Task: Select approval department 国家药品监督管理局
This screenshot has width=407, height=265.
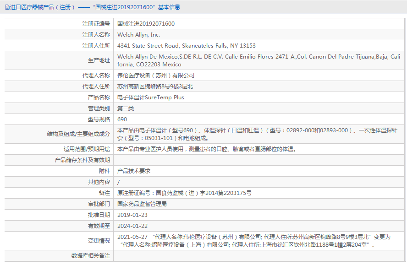Action: point(142,204)
